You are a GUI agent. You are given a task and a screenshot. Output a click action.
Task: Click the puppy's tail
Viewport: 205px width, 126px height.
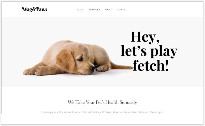122,66
